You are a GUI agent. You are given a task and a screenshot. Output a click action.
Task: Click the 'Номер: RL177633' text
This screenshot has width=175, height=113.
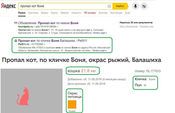[x=148, y=71]
